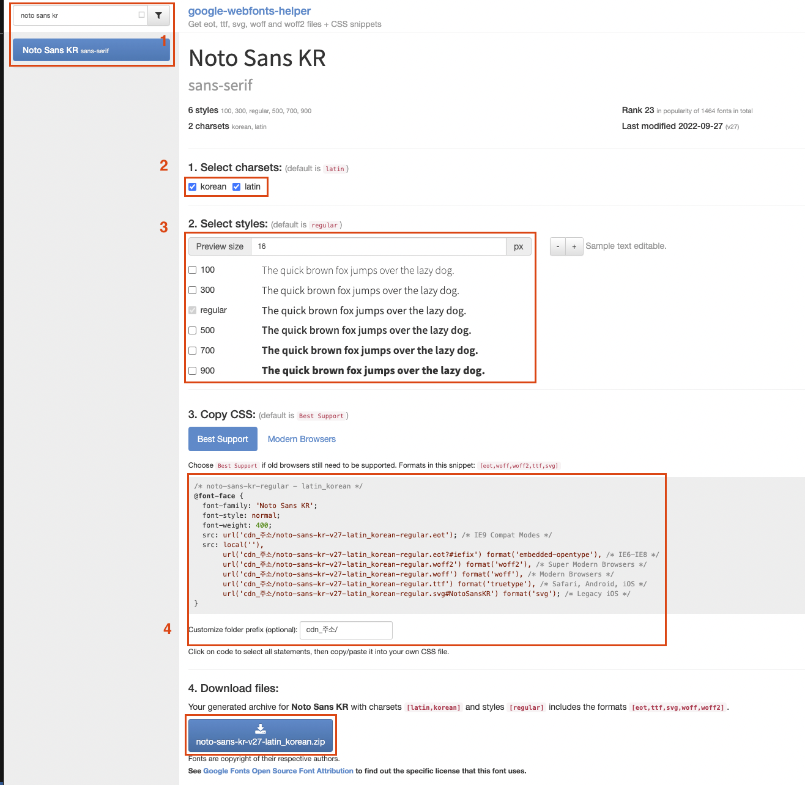This screenshot has height=785, width=805.
Task: Enable the 500 weight style checkbox
Action: [x=193, y=331]
